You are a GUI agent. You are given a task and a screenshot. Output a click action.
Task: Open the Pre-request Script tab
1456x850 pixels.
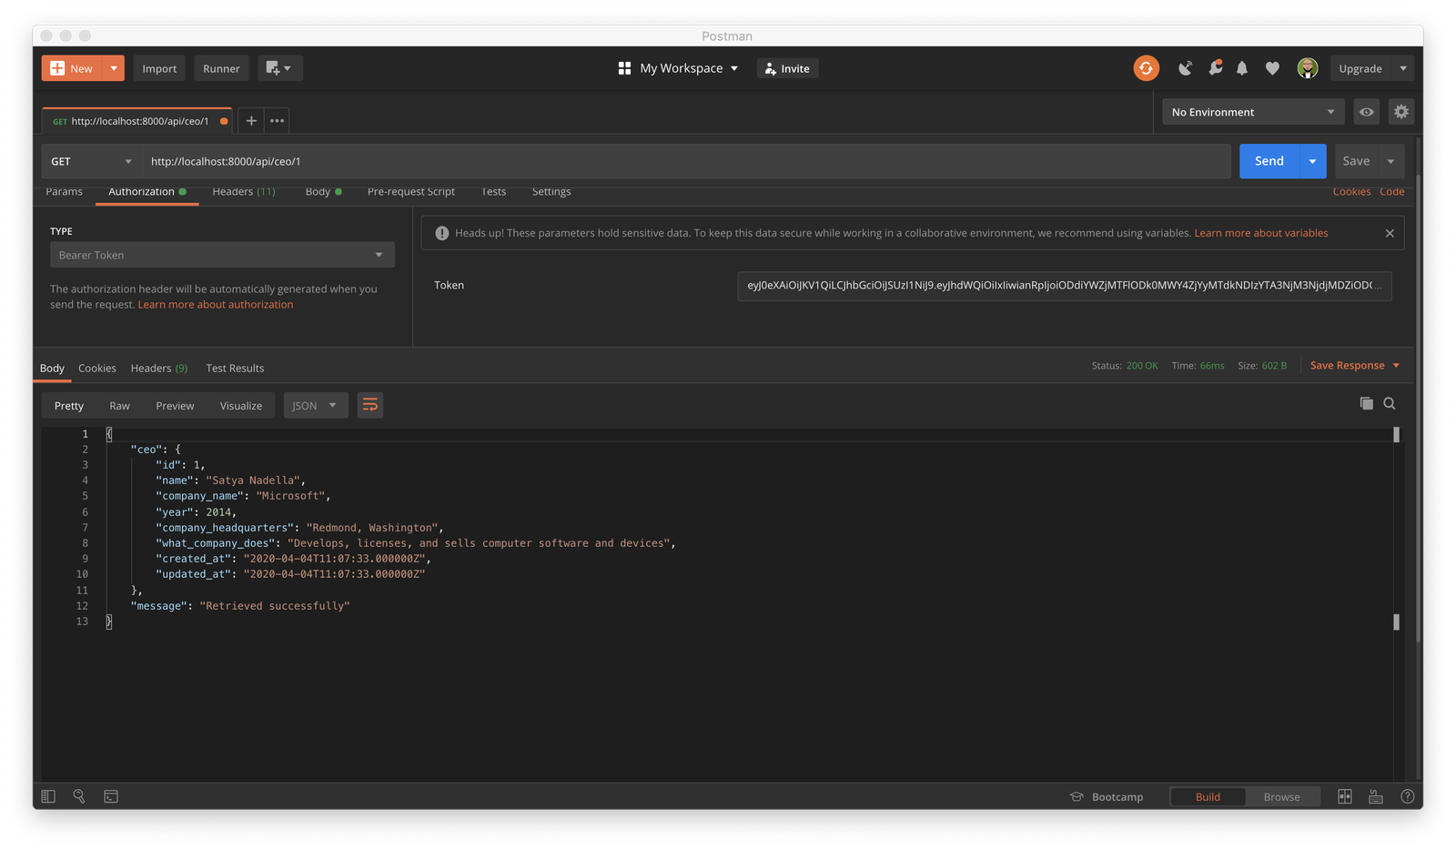tap(411, 191)
